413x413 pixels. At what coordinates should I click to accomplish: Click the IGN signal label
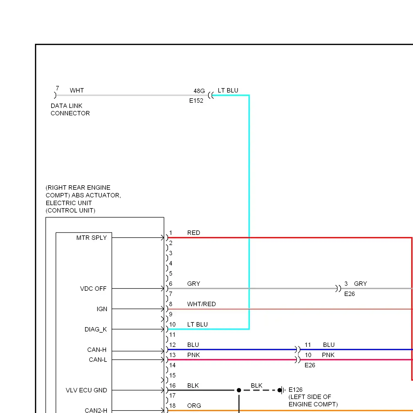pos(102,309)
